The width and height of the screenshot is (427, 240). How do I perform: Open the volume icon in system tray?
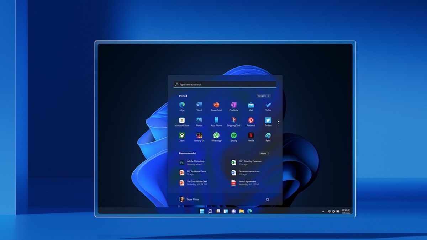point(333,211)
